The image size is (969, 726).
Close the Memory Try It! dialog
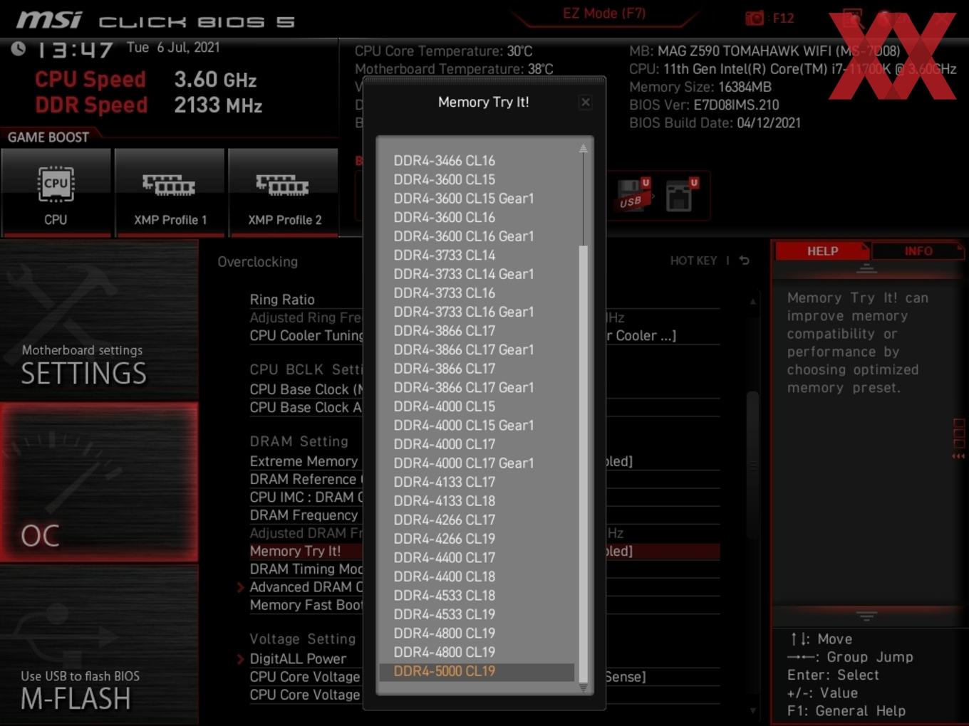point(585,102)
